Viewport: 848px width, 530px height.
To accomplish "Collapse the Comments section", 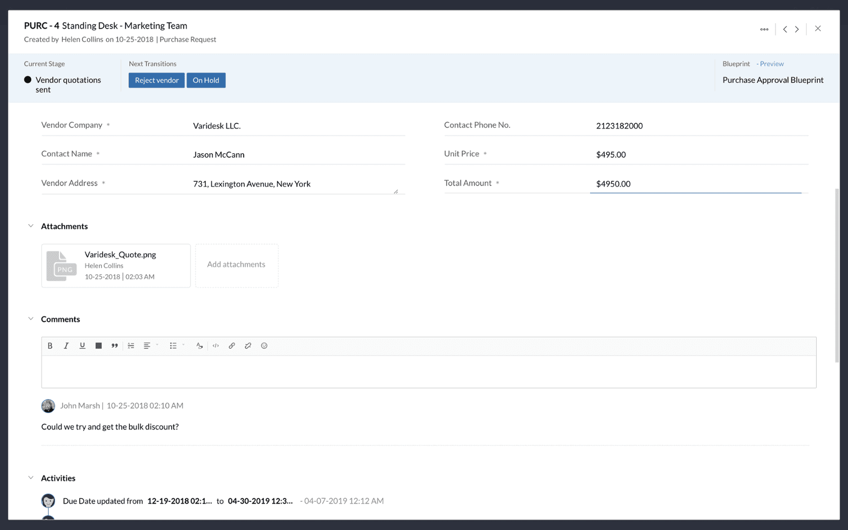I will coord(31,319).
